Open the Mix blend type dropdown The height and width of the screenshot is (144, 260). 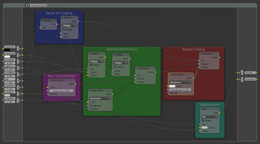tap(209, 117)
